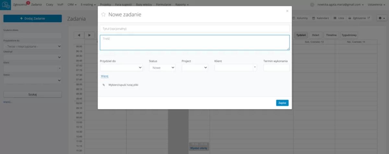Screen dimensions: 389x154
Task: Open the Ustawienia menu
Action: point(377,5)
